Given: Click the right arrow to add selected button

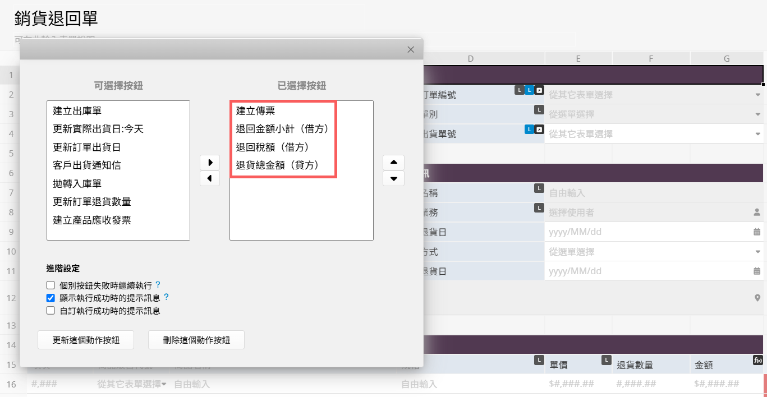Looking at the screenshot, I should [210, 163].
